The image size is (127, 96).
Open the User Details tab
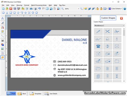(51, 94)
